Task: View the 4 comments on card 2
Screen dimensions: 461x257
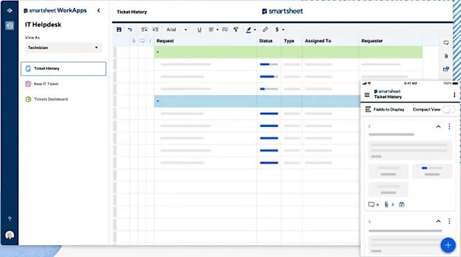Action: (373, 204)
